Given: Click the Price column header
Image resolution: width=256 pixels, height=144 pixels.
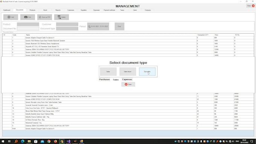Looking at the screenshot, I should click(224, 35).
